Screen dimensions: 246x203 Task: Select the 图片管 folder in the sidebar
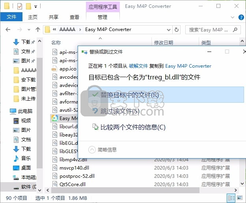point(24,89)
